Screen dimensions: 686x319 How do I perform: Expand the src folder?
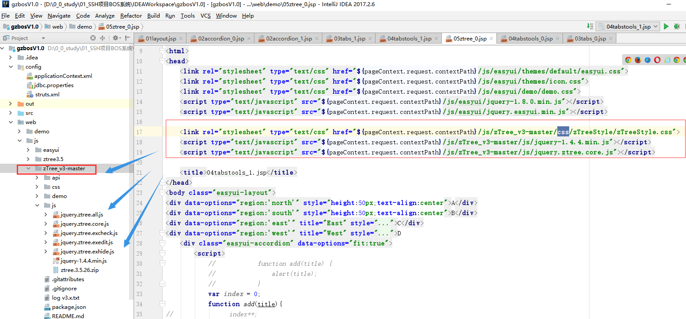pos(11,113)
